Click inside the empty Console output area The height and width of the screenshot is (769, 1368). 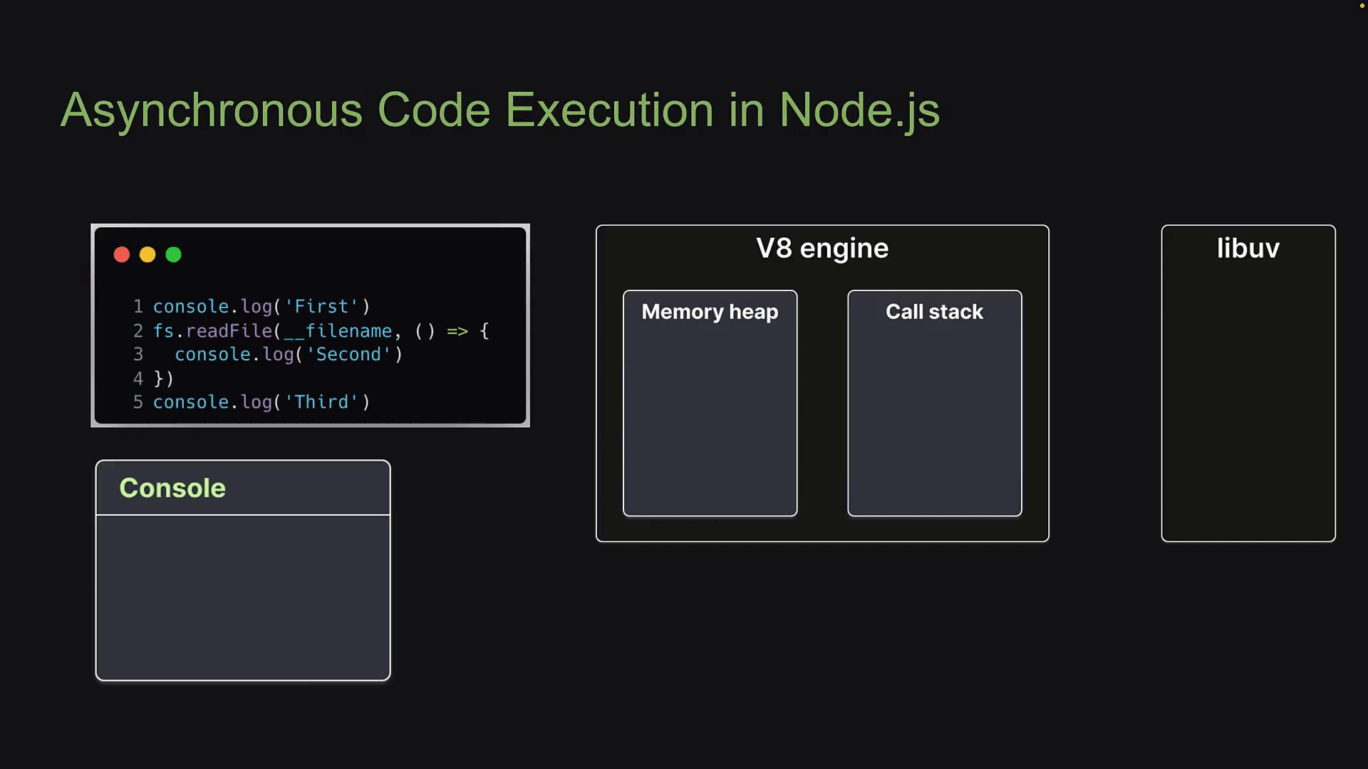(243, 597)
